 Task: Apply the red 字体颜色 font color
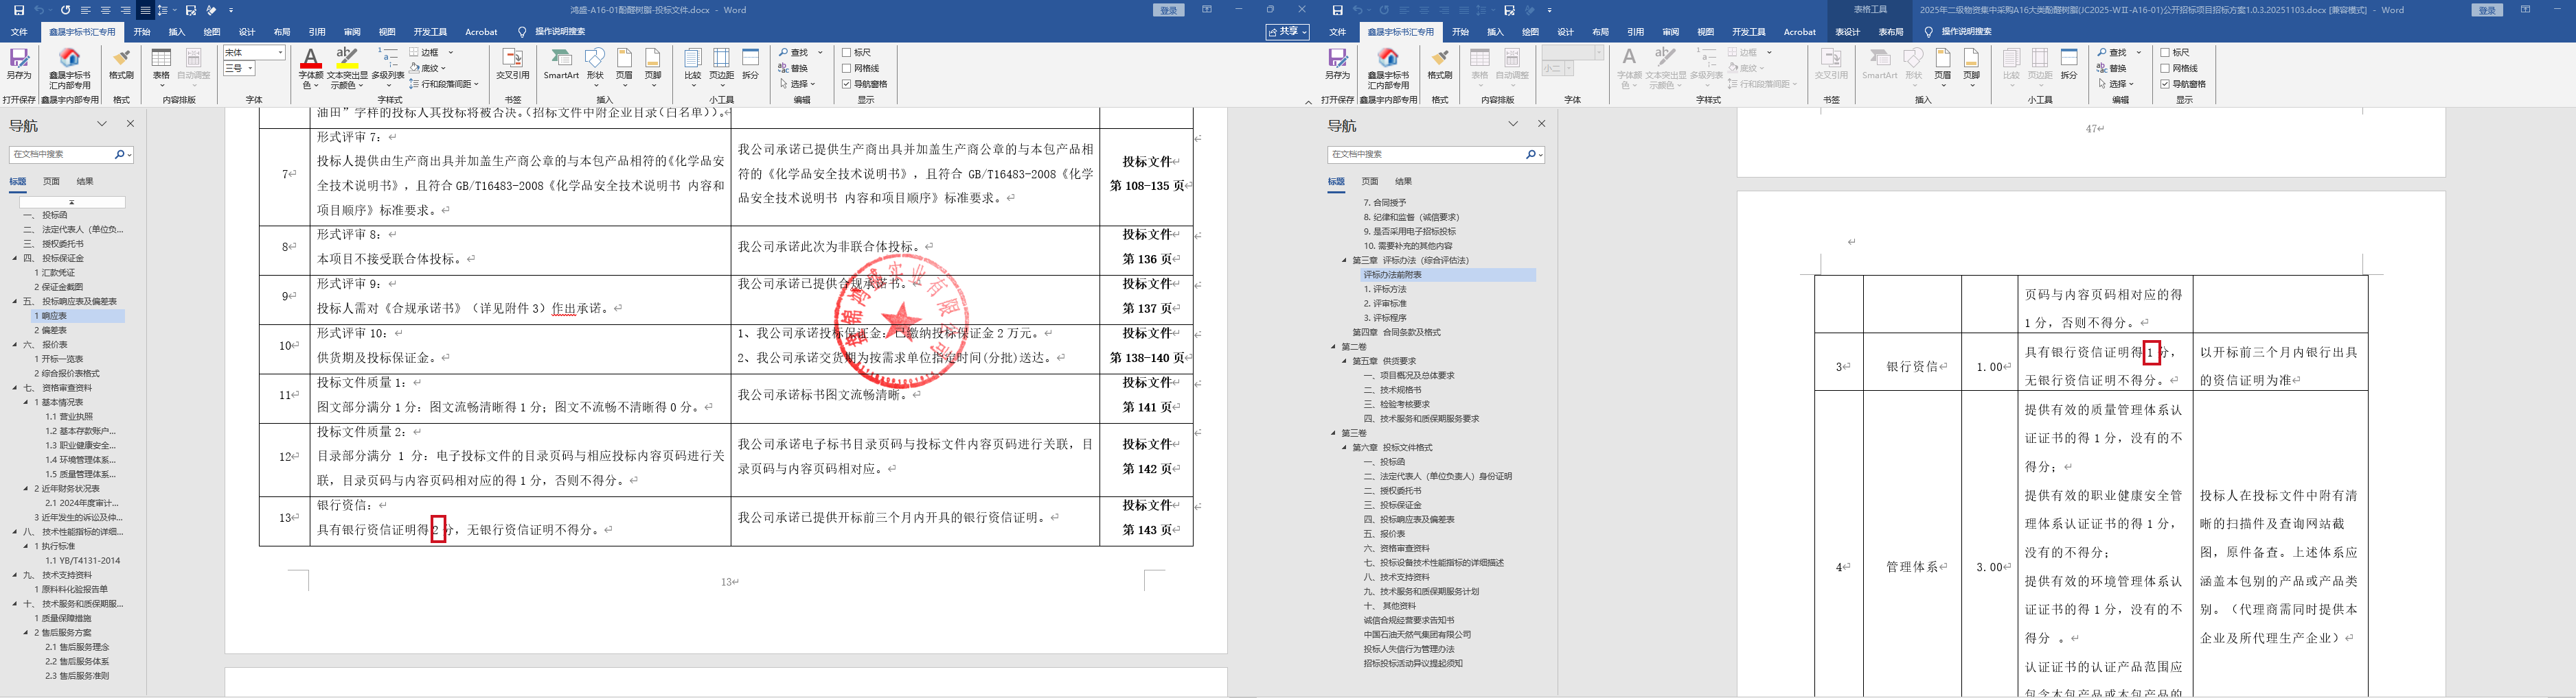pyautogui.click(x=310, y=59)
